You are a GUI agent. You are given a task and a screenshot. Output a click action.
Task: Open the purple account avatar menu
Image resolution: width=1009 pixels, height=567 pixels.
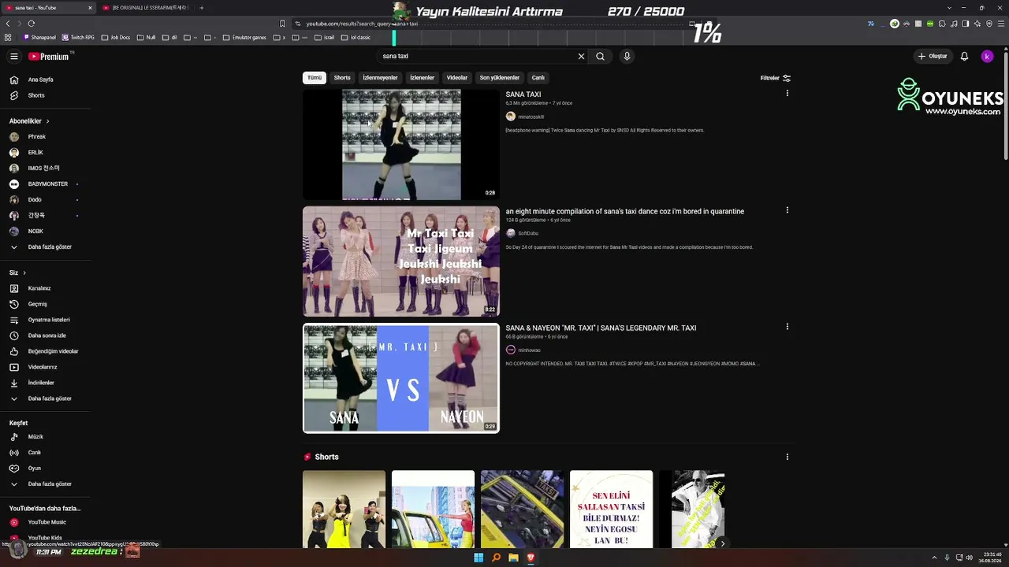click(987, 56)
